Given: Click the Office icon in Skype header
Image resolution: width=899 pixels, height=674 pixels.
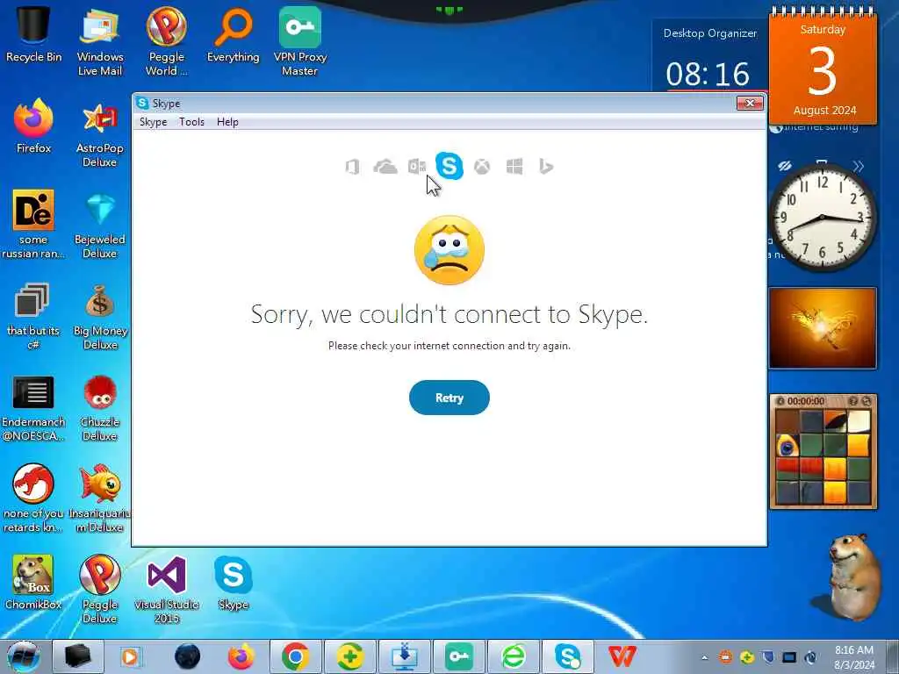Looking at the screenshot, I should tap(352, 167).
